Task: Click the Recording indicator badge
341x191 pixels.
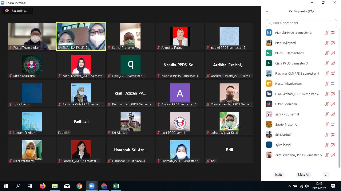Action: point(18,11)
